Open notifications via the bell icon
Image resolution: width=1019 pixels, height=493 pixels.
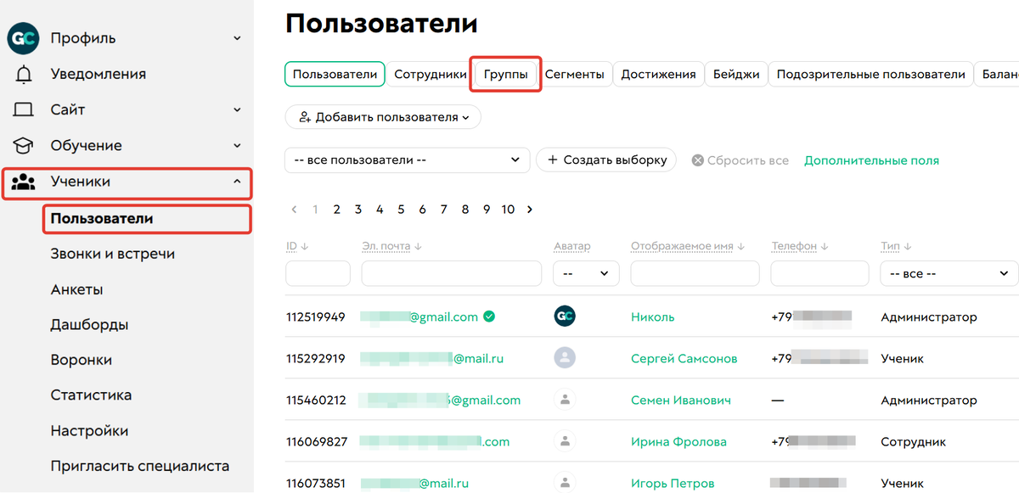pos(22,73)
